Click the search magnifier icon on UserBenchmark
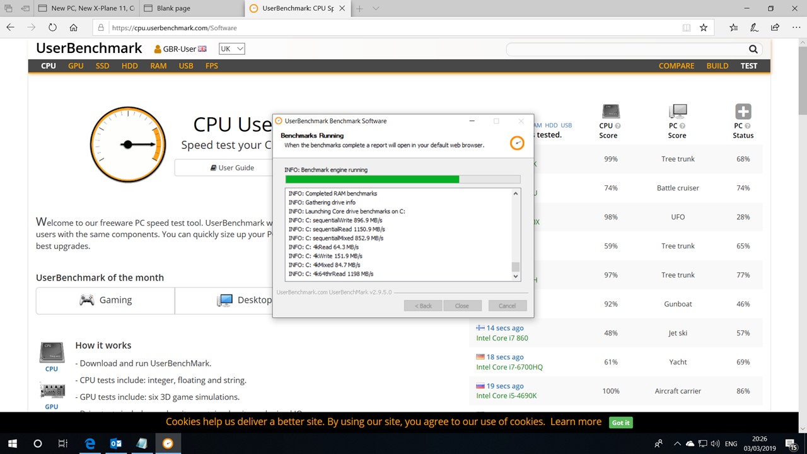Viewport: 807px width, 454px height. tap(753, 49)
